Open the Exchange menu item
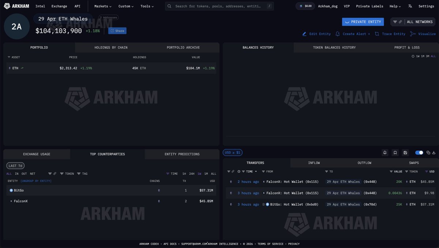This screenshot has height=248, width=439. (59, 6)
